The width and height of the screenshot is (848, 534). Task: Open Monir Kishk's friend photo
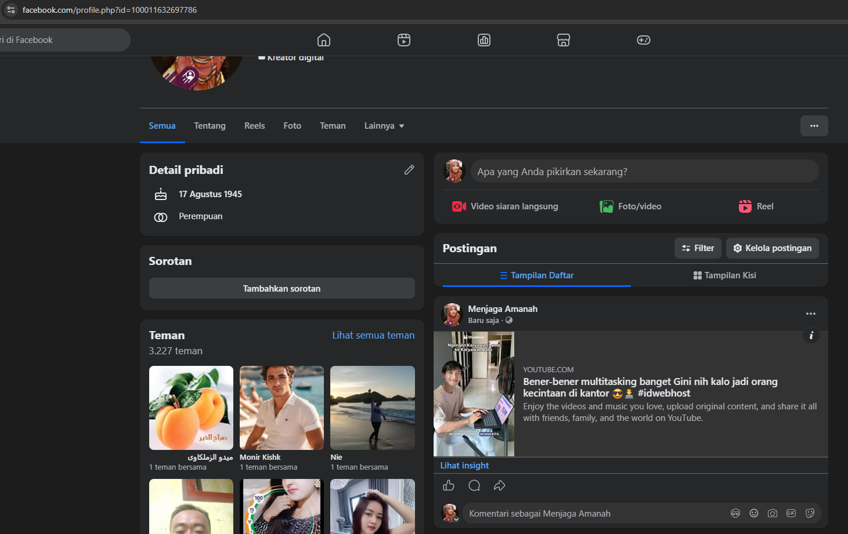tap(282, 408)
